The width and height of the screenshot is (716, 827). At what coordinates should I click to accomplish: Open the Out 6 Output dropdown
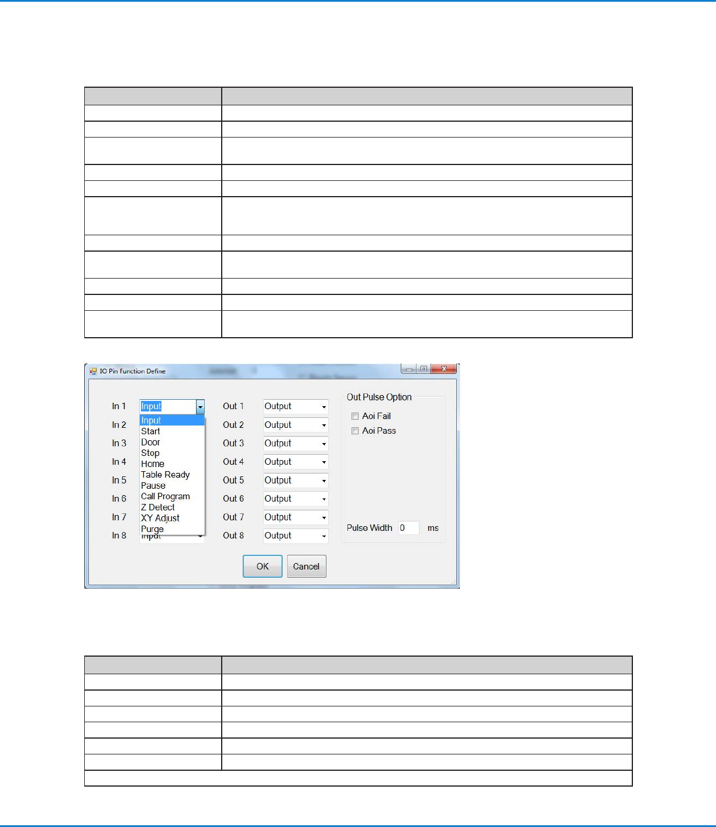click(295, 499)
